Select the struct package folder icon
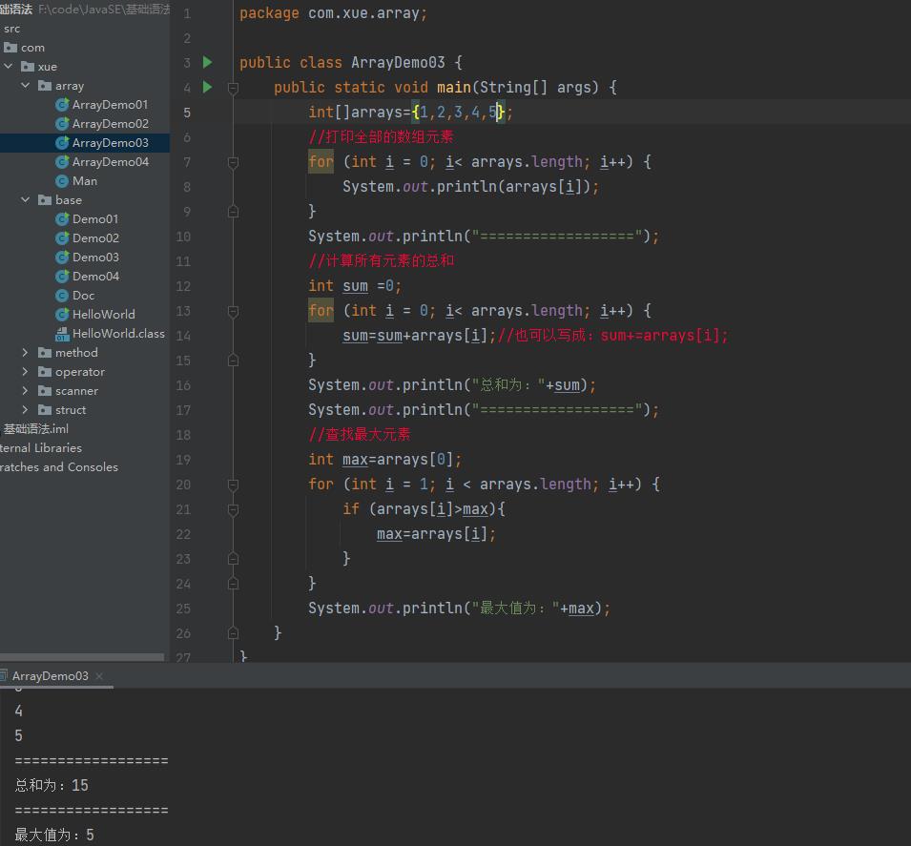Image resolution: width=911 pixels, height=846 pixels. click(45, 410)
